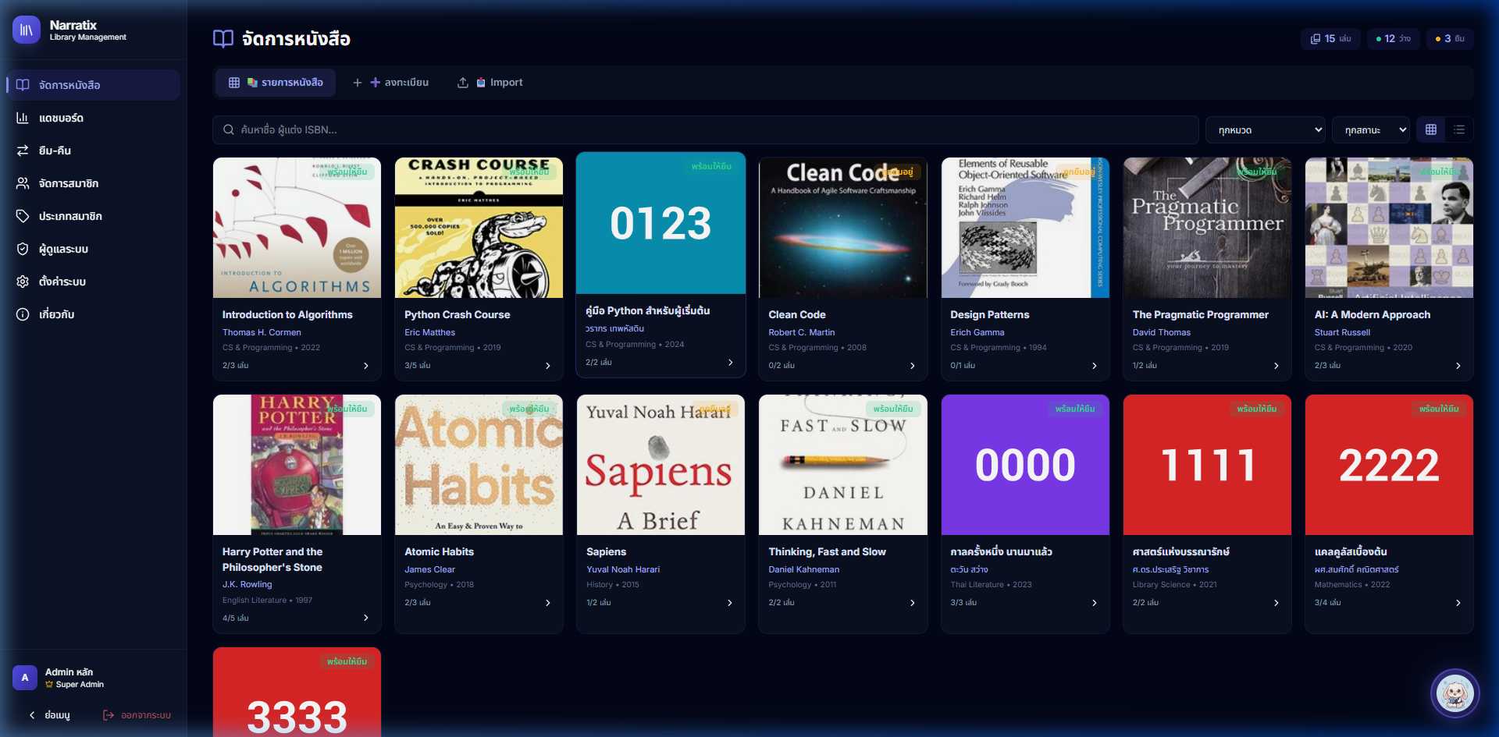This screenshot has width=1499, height=737.
Task: Collapse the sidebar menu
Action: pos(49,715)
